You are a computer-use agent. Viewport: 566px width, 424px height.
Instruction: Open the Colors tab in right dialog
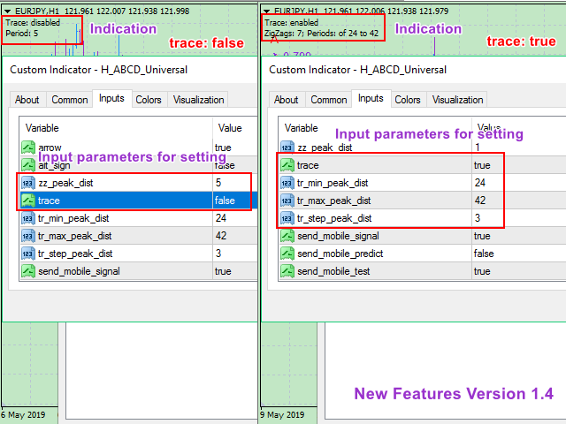(x=408, y=100)
